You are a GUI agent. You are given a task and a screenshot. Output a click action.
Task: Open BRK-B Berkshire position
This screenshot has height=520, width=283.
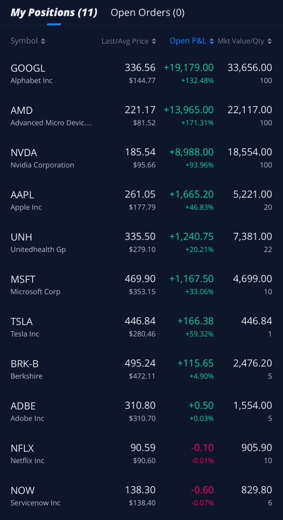coord(141,369)
